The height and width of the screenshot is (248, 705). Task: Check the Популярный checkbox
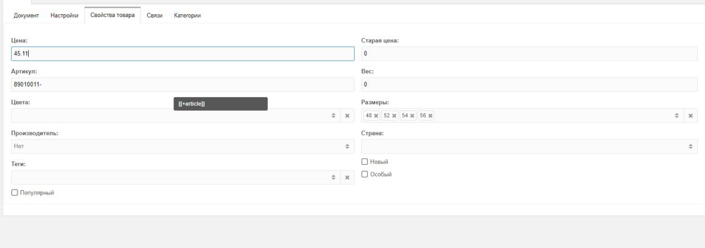tap(14, 192)
